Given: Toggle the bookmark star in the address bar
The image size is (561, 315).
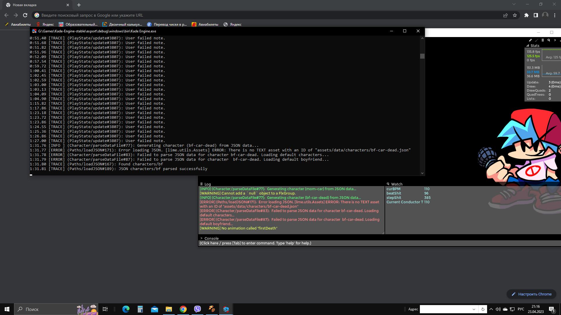Looking at the screenshot, I should click(x=515, y=15).
